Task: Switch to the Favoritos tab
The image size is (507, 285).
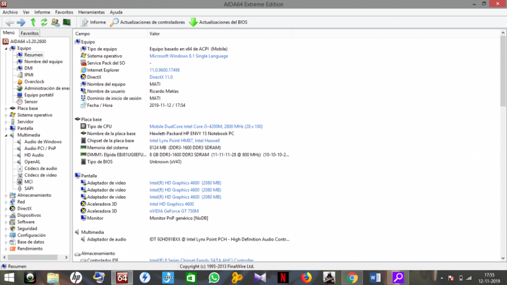Action: 29,33
